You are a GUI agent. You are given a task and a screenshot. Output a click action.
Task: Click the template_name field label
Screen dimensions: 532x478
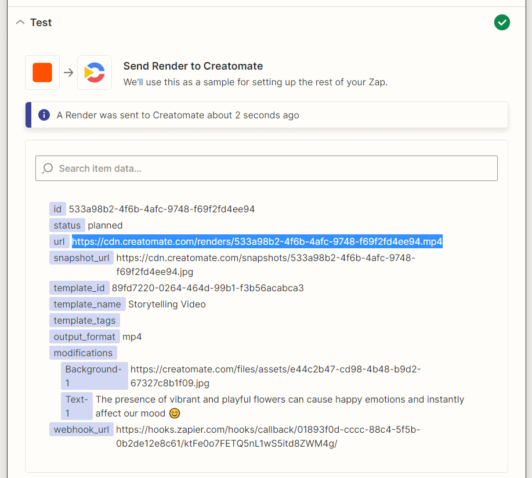pos(87,304)
